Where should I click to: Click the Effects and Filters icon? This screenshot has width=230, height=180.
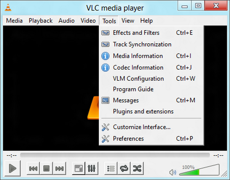click(x=105, y=33)
